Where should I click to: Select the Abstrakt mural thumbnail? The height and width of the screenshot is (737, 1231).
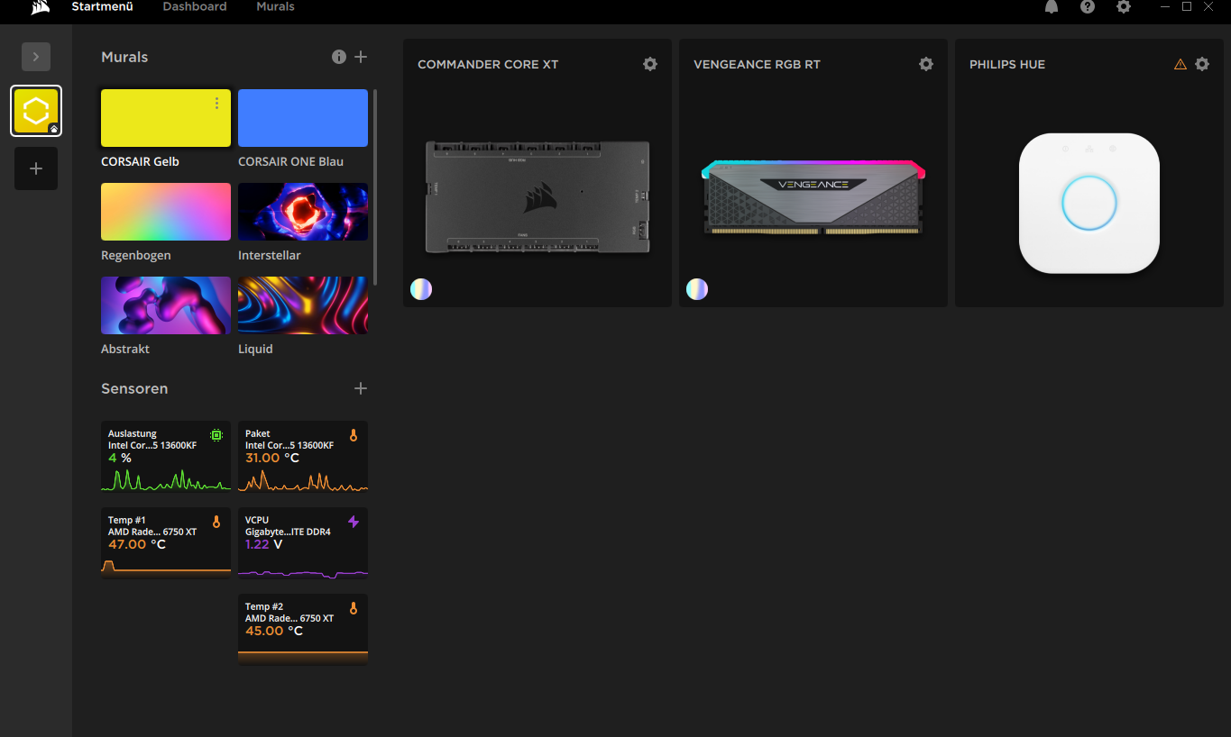166,305
